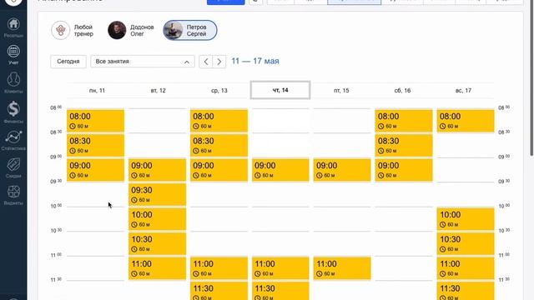
Task: Open Wednesday 13 slot at 09:00
Action: point(219,170)
